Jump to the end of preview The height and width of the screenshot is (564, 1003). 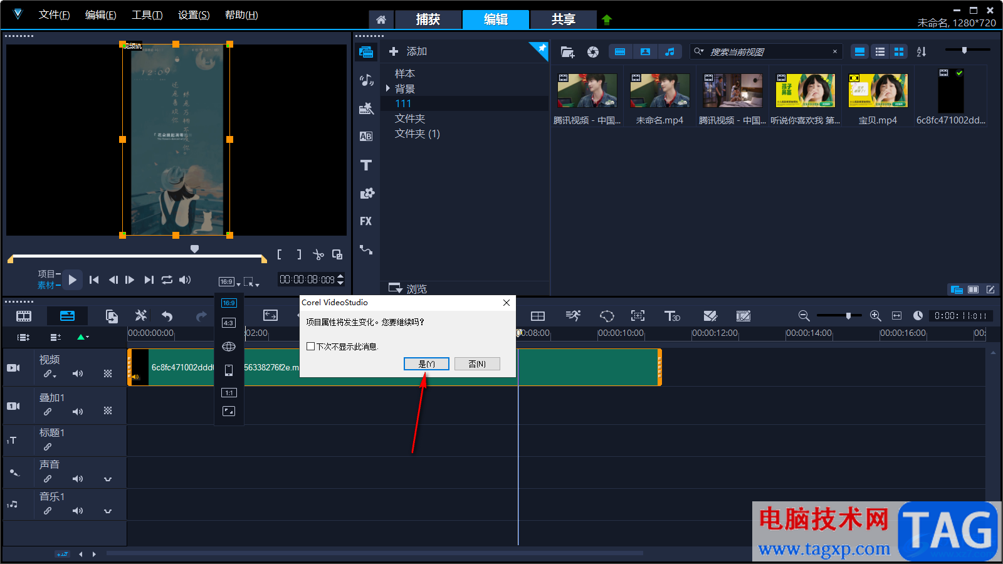point(149,280)
